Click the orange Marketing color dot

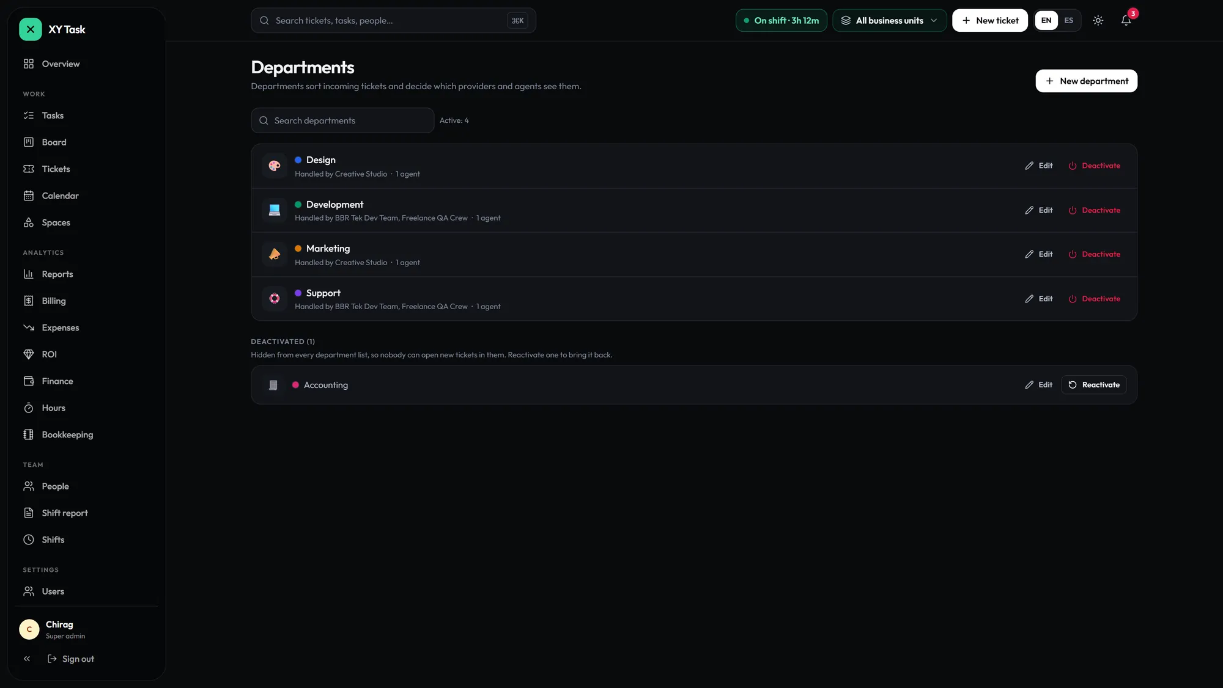pos(298,249)
